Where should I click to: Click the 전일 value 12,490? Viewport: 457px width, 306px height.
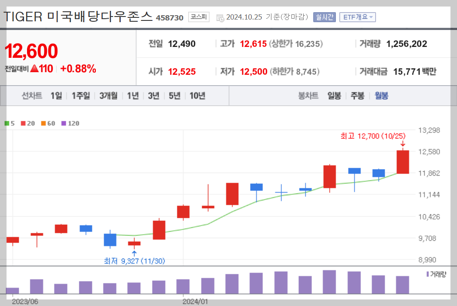point(182,44)
